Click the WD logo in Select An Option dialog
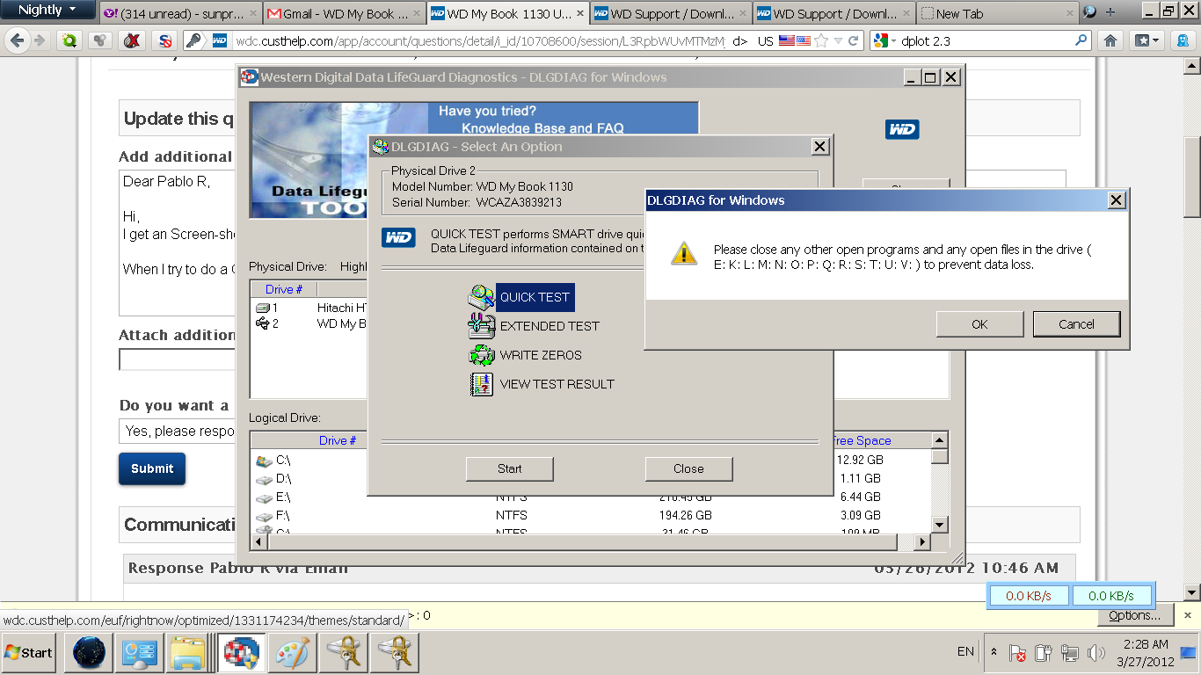Image resolution: width=1201 pixels, height=675 pixels. click(x=398, y=237)
